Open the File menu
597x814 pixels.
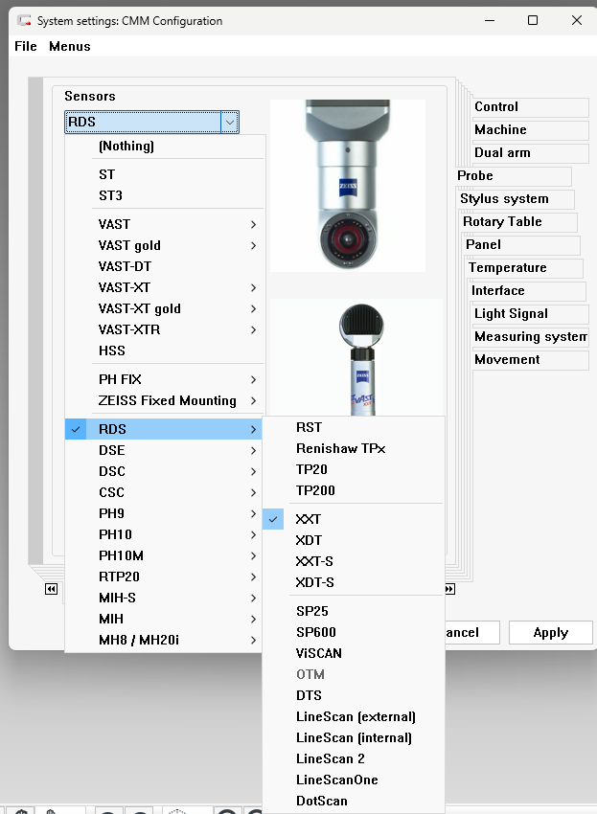26,46
